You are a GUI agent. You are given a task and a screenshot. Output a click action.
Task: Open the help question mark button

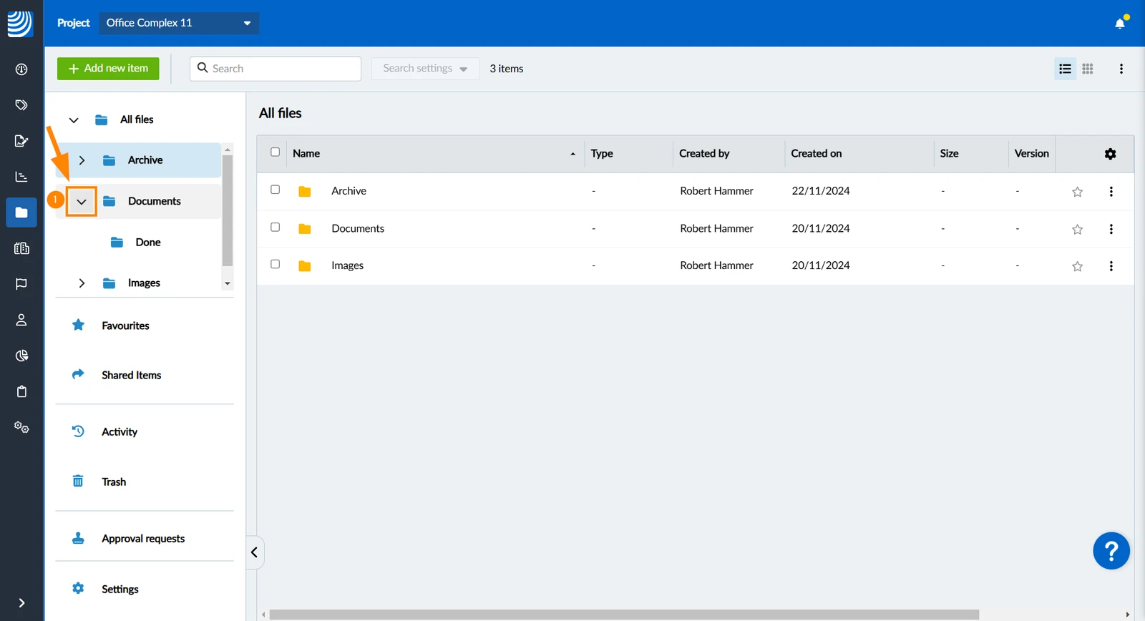click(x=1111, y=551)
